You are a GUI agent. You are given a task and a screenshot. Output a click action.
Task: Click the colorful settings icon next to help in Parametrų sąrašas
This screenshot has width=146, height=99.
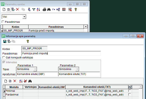click(70, 10)
